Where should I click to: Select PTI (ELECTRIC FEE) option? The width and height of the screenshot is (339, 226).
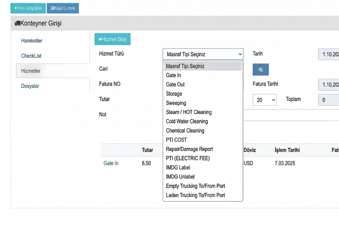[x=188, y=158]
